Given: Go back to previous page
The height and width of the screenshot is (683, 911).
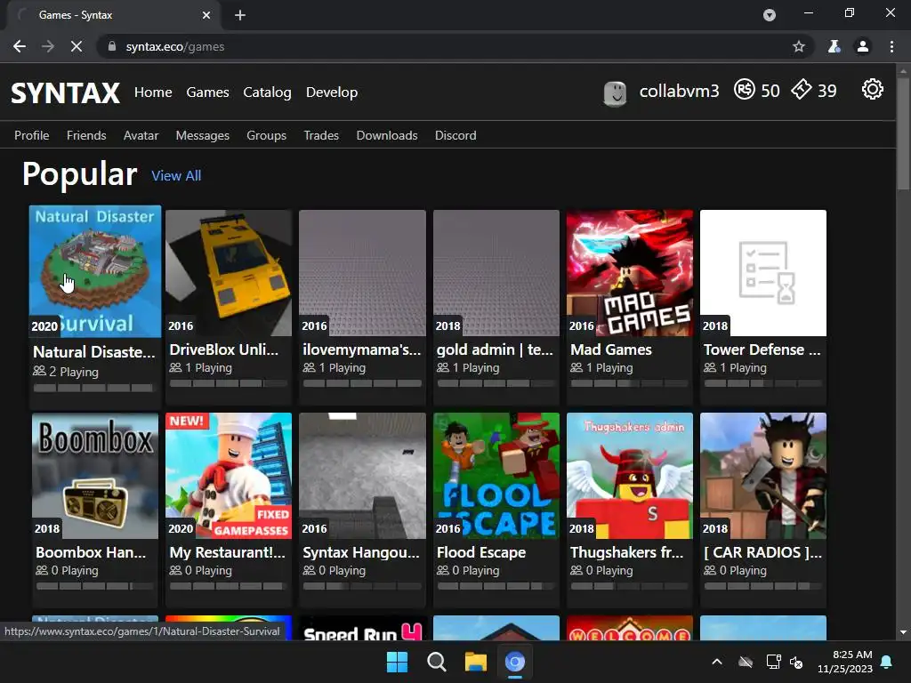Looking at the screenshot, I should pos(20,46).
